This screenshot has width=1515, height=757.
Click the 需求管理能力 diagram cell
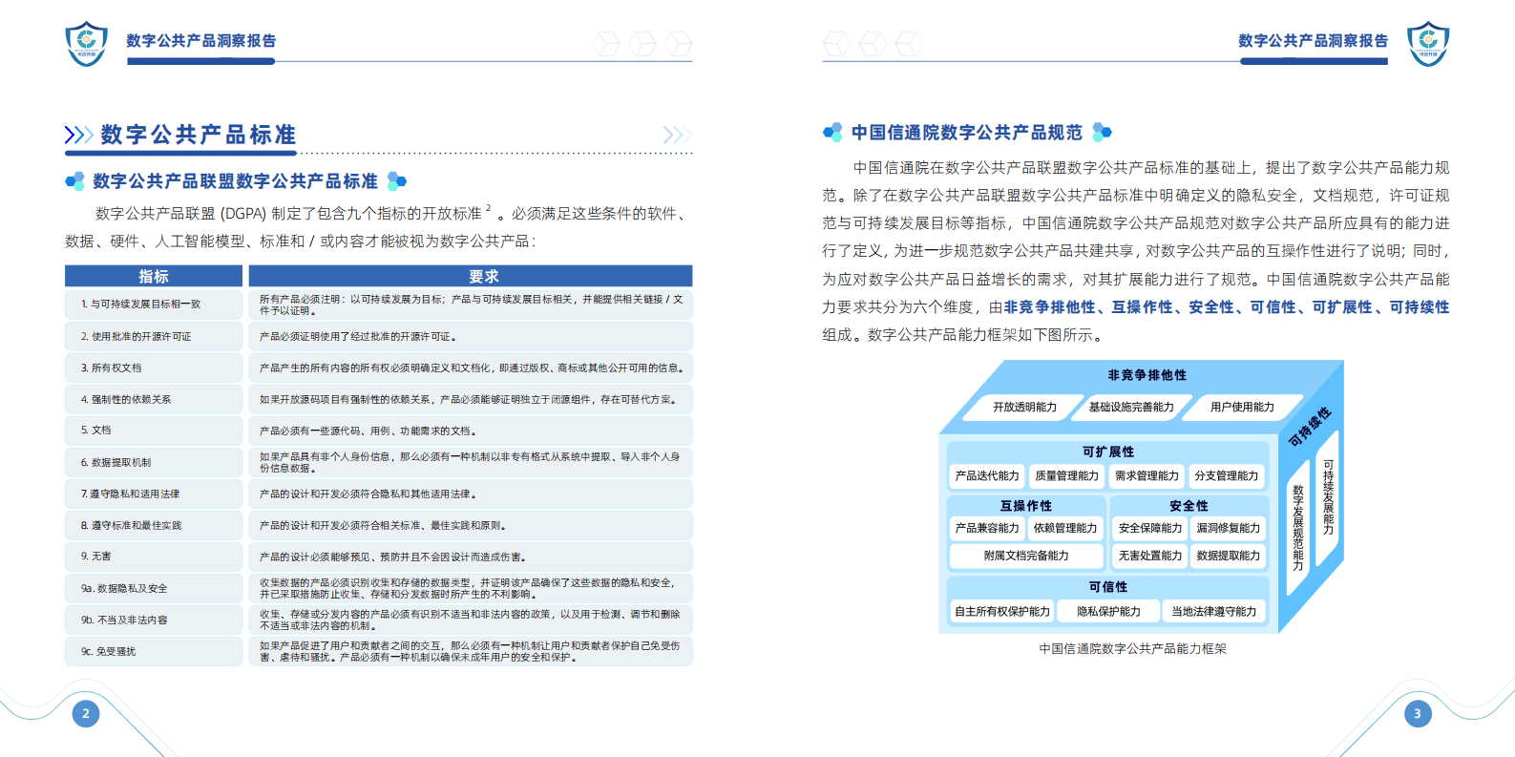tap(1147, 475)
